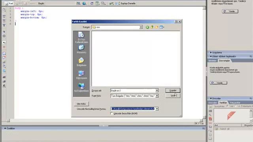Click the validate markup icon in toolbar

(111, 4)
